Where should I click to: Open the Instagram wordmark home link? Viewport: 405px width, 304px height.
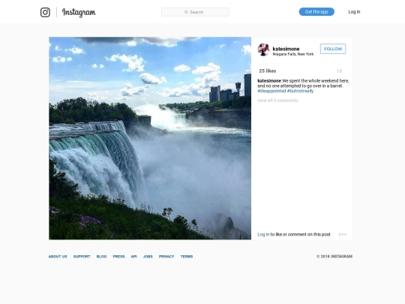click(x=79, y=13)
